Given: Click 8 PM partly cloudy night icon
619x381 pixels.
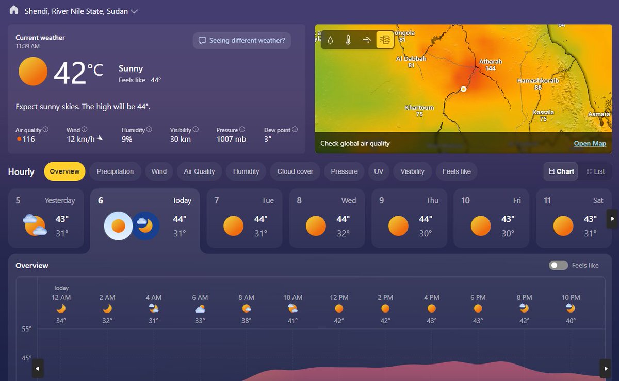Looking at the screenshot, I should (524, 308).
